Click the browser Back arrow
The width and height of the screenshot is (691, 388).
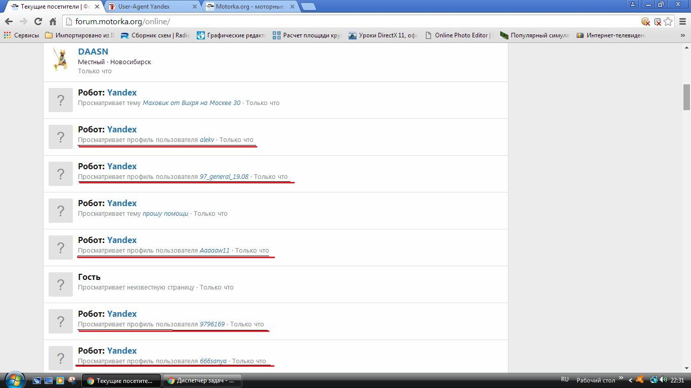point(9,21)
